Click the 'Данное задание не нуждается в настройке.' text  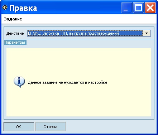click(x=68, y=82)
